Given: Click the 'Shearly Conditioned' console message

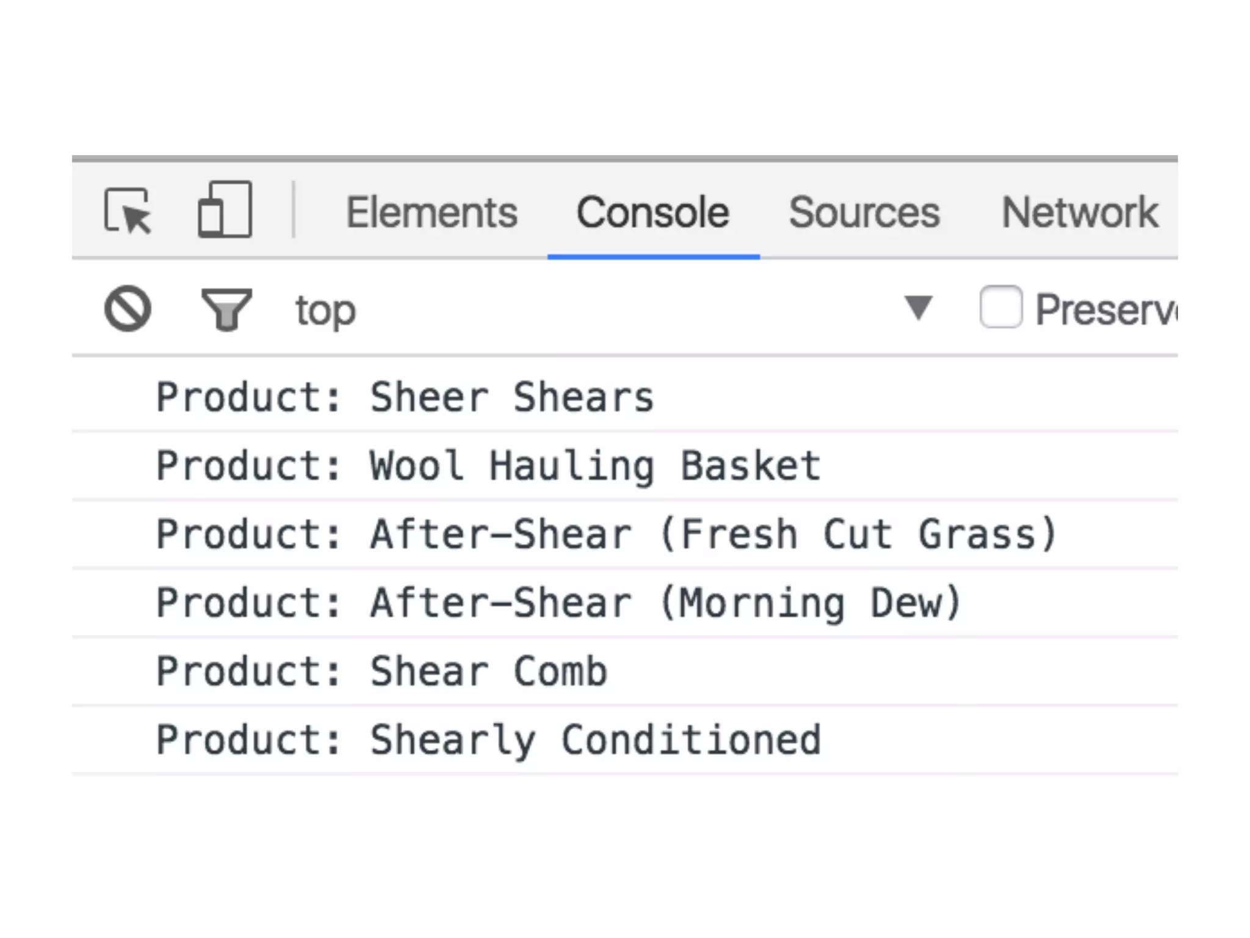Looking at the screenshot, I should coord(488,740).
